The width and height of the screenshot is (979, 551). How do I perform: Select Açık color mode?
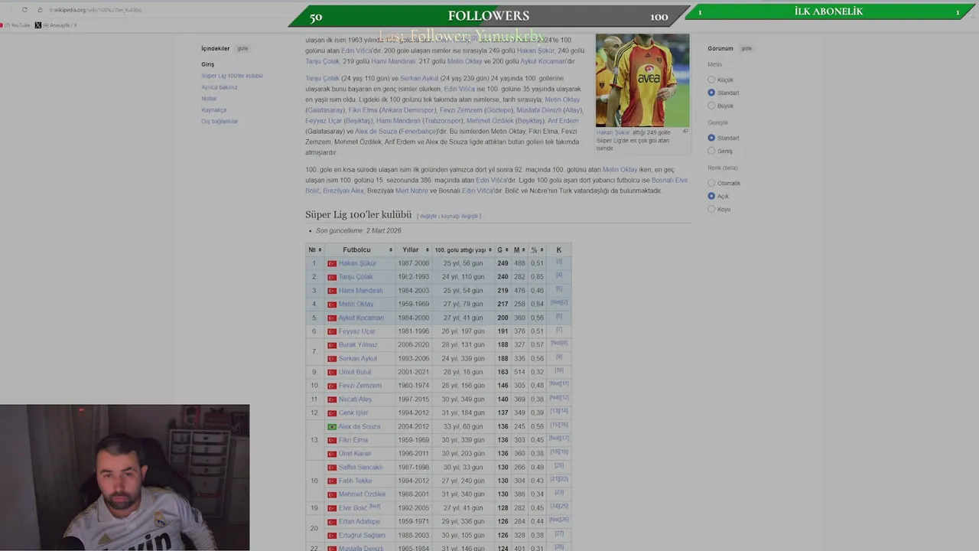(x=711, y=196)
